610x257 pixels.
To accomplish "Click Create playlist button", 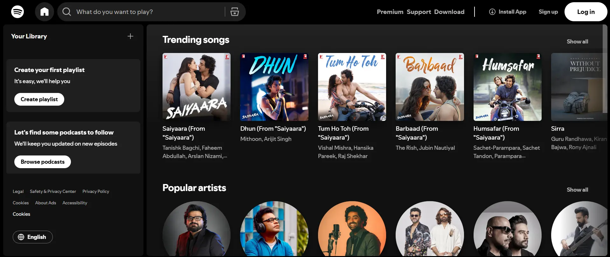I will 39,99.
